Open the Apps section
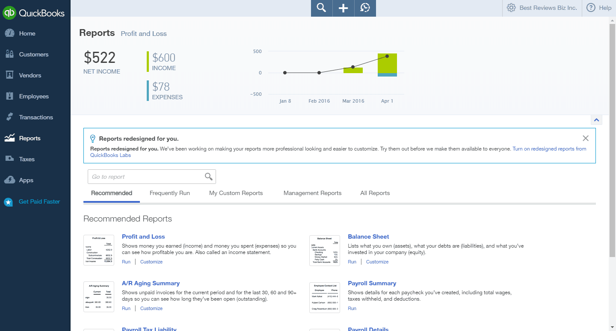 click(25, 180)
